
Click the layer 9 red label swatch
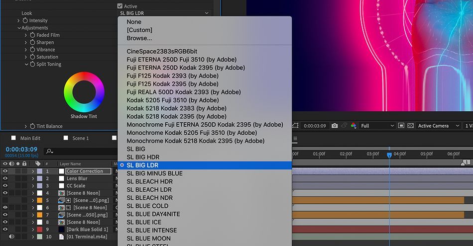coord(39,230)
